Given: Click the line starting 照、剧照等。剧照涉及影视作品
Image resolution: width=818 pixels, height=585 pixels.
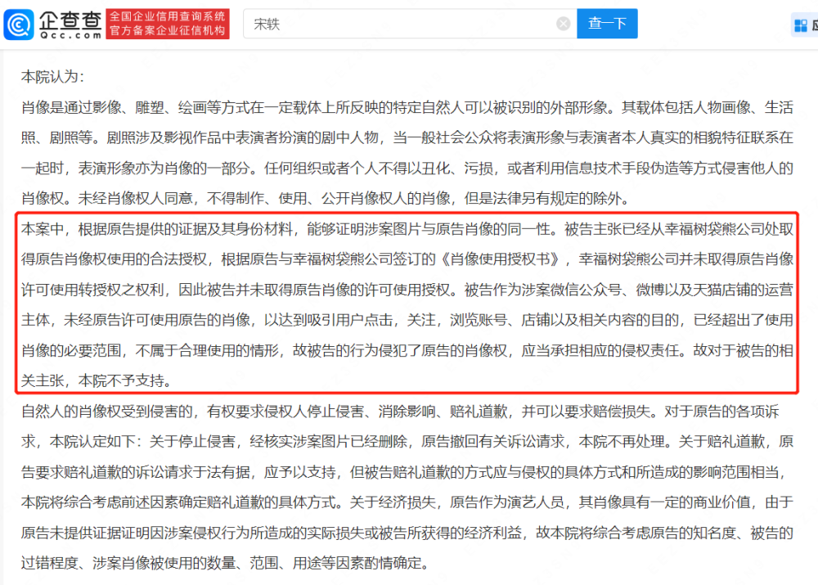Looking at the screenshot, I should [407, 137].
